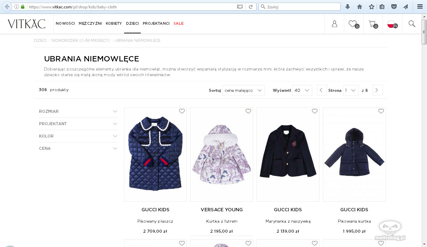The image size is (427, 247).
Task: Open DZIECI menu
Action: tap(132, 24)
